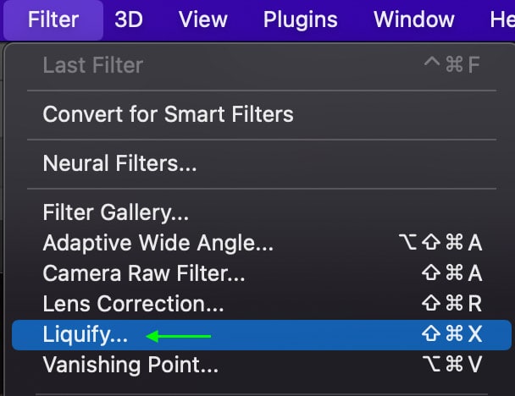Click the green arrow beside Liquify
Image resolution: width=515 pixels, height=396 pixels.
pos(179,336)
